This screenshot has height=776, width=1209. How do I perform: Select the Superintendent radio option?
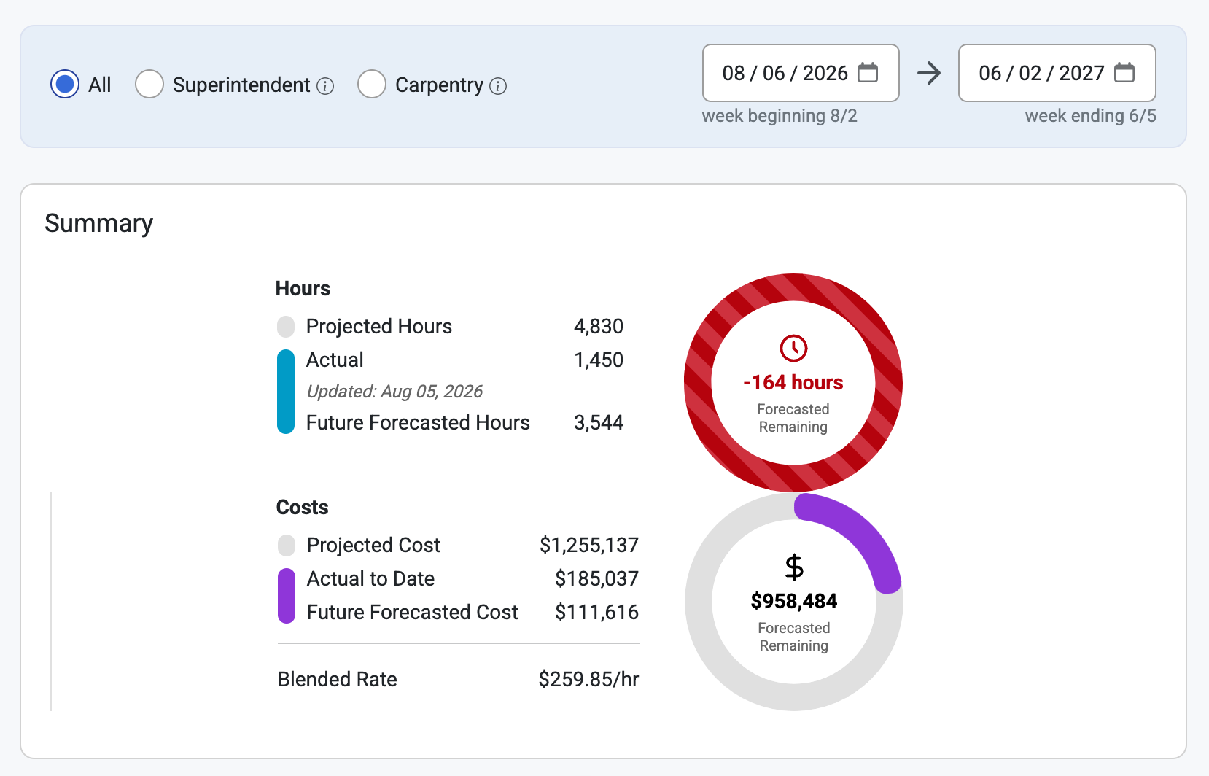coord(149,85)
